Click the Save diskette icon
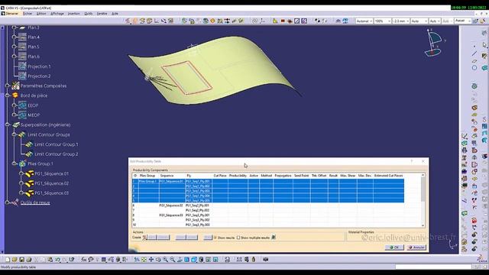The height and width of the screenshot is (275, 489). (21, 260)
